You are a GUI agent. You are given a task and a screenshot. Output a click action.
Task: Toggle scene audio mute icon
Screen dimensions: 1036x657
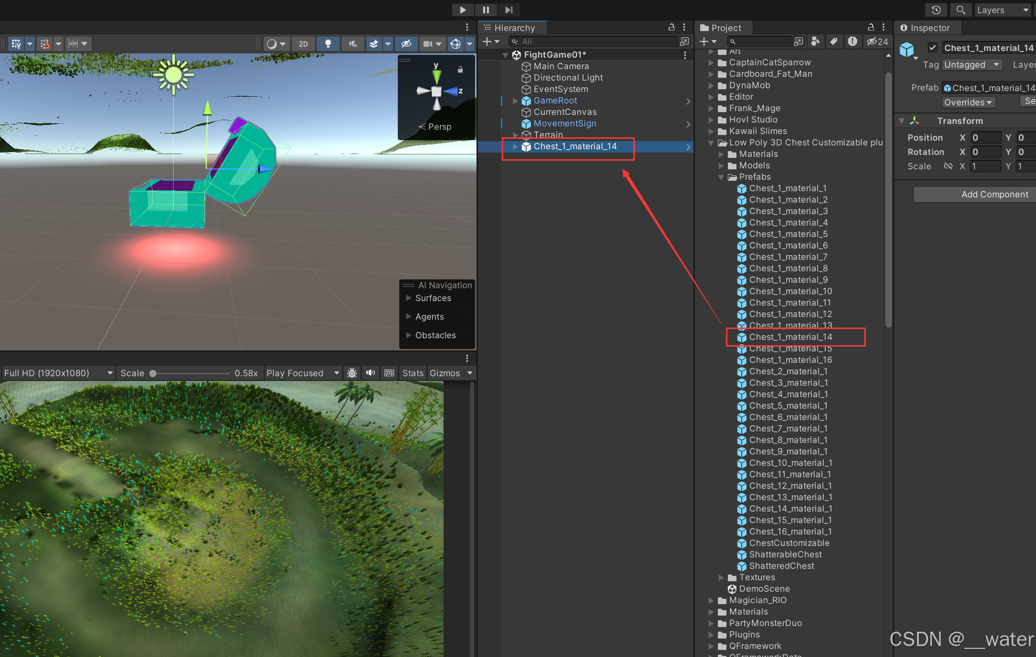pyautogui.click(x=353, y=44)
